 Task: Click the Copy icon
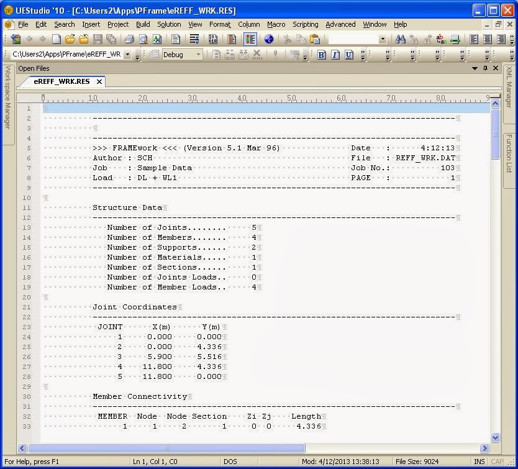tap(301, 39)
